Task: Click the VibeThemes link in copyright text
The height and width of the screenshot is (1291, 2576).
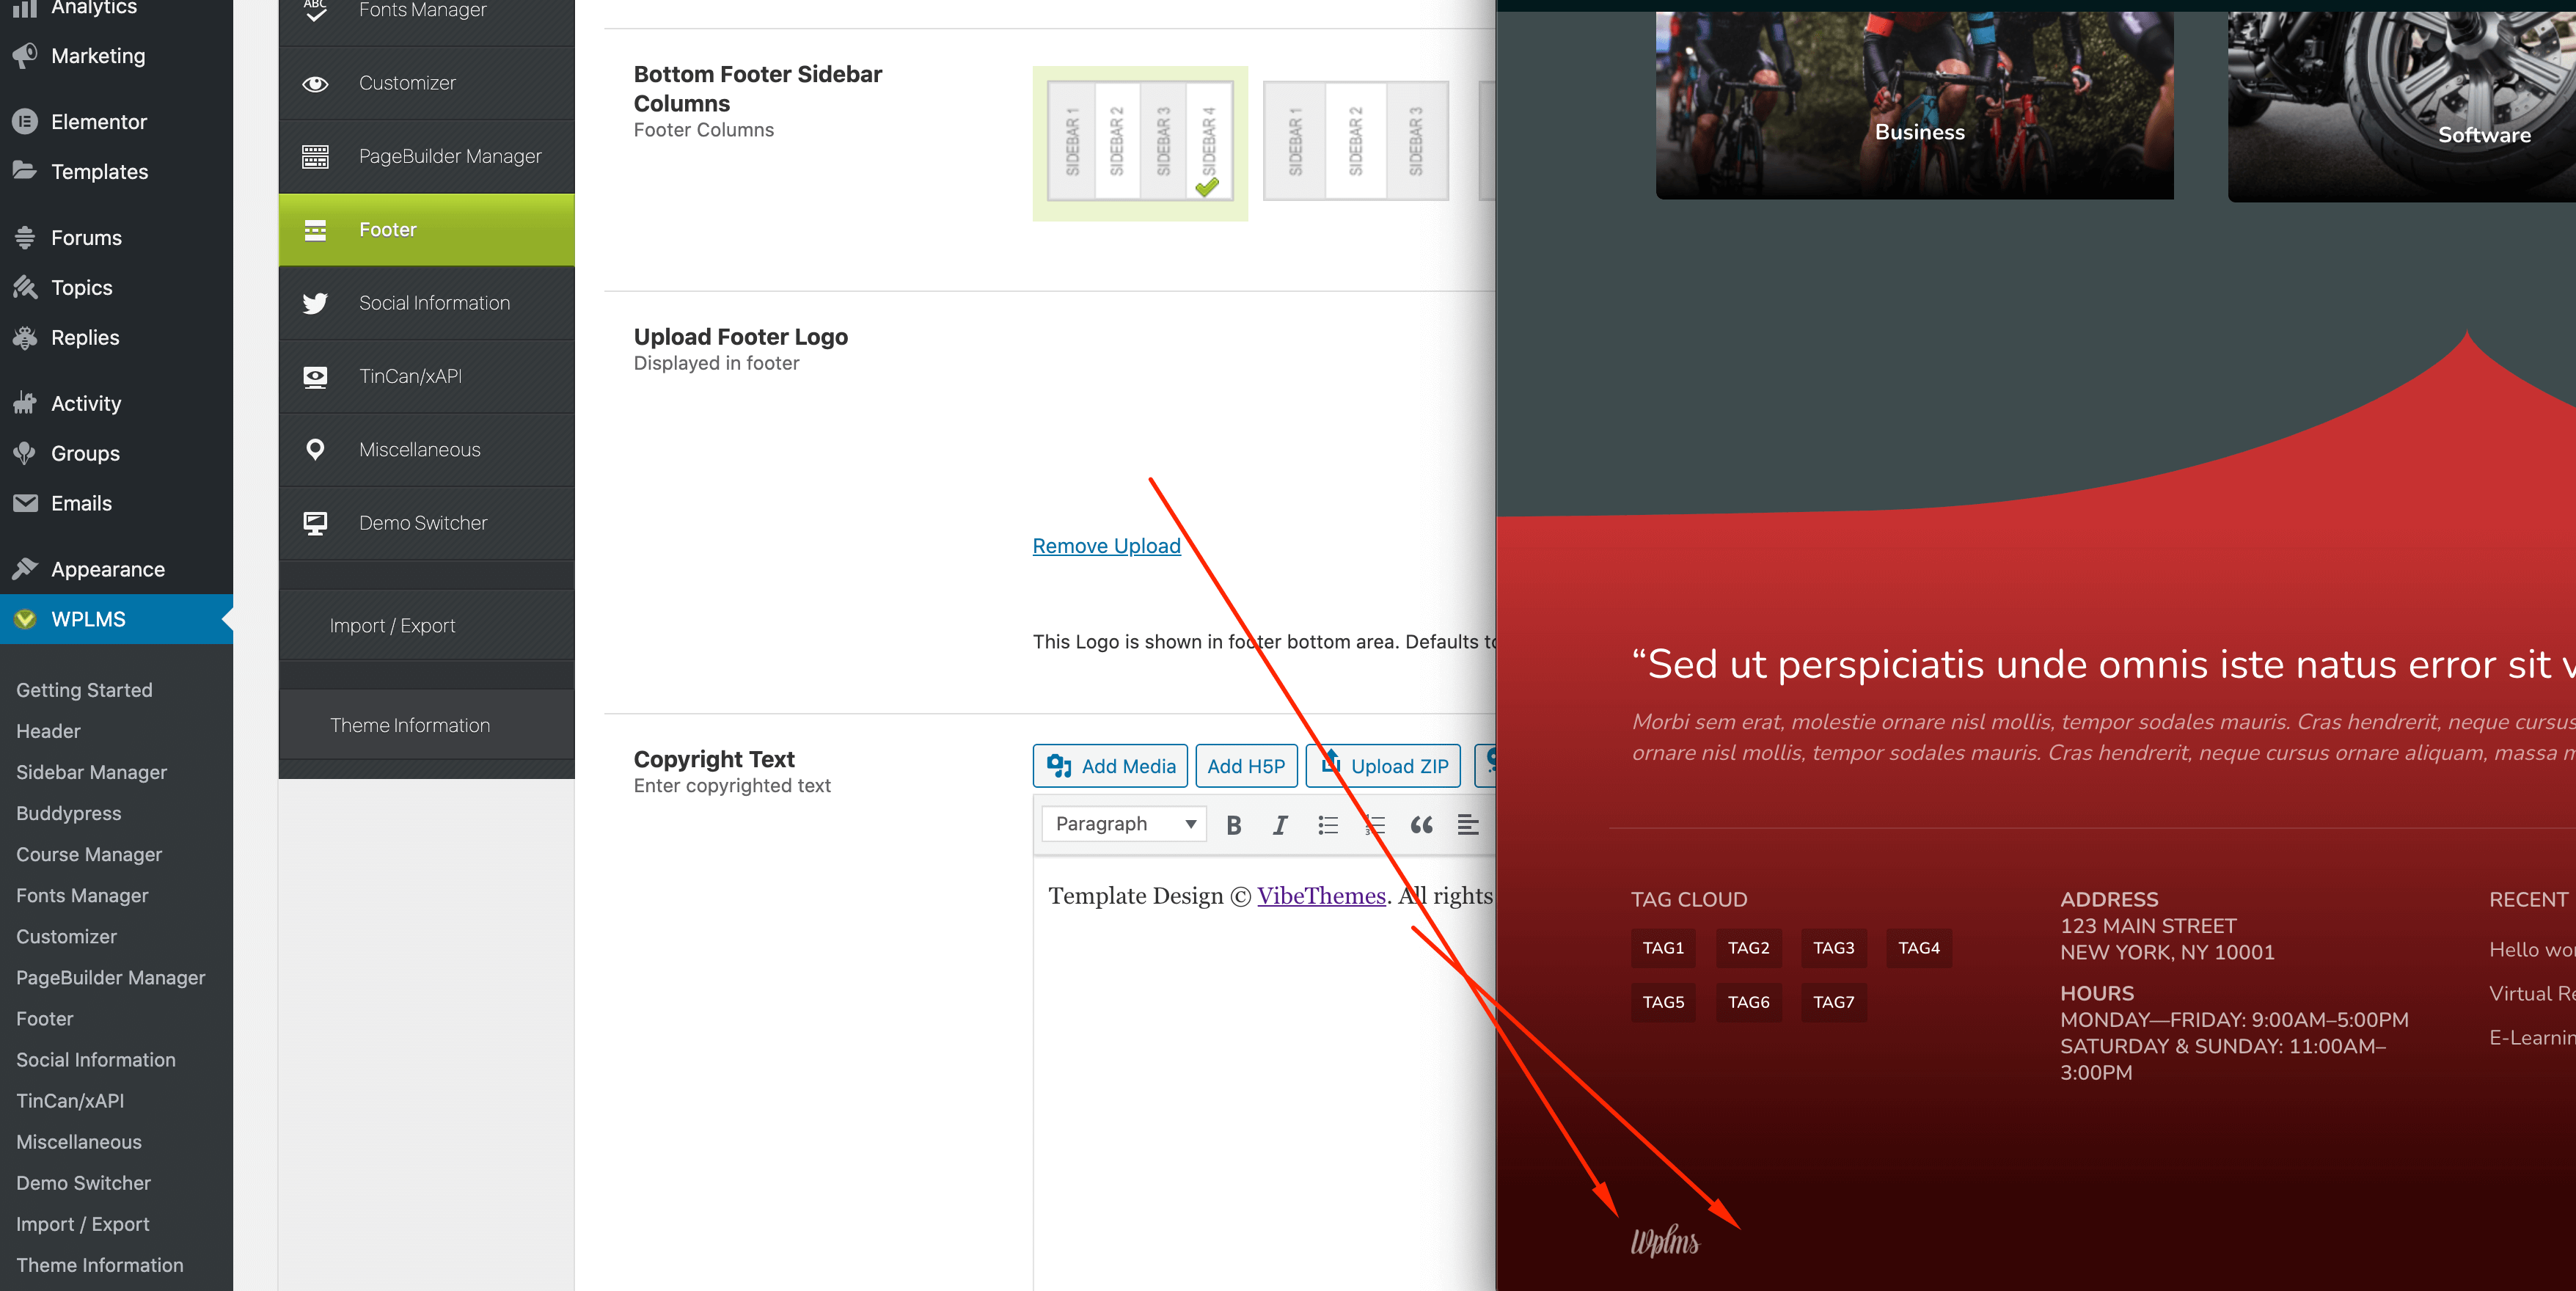Action: 1321,896
